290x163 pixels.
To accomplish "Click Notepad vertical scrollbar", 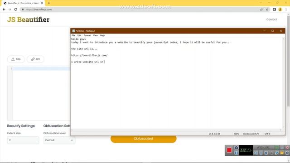I will [283, 83].
